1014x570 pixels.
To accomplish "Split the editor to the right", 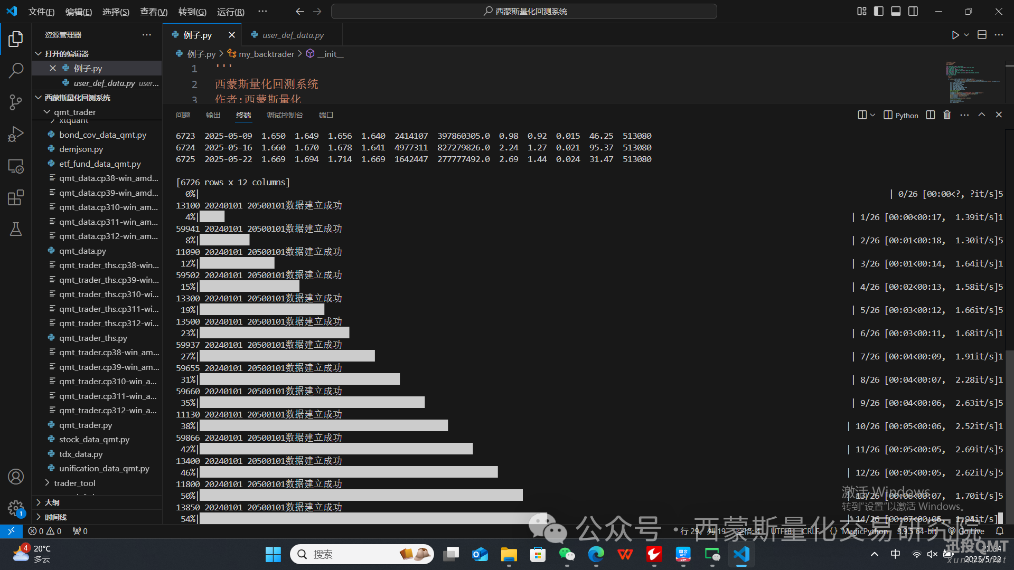I will 982,35.
